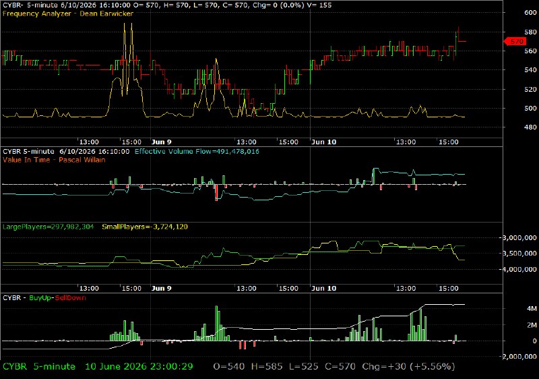Click the 500 price axis label
The image size is (539, 379).
[530, 109]
